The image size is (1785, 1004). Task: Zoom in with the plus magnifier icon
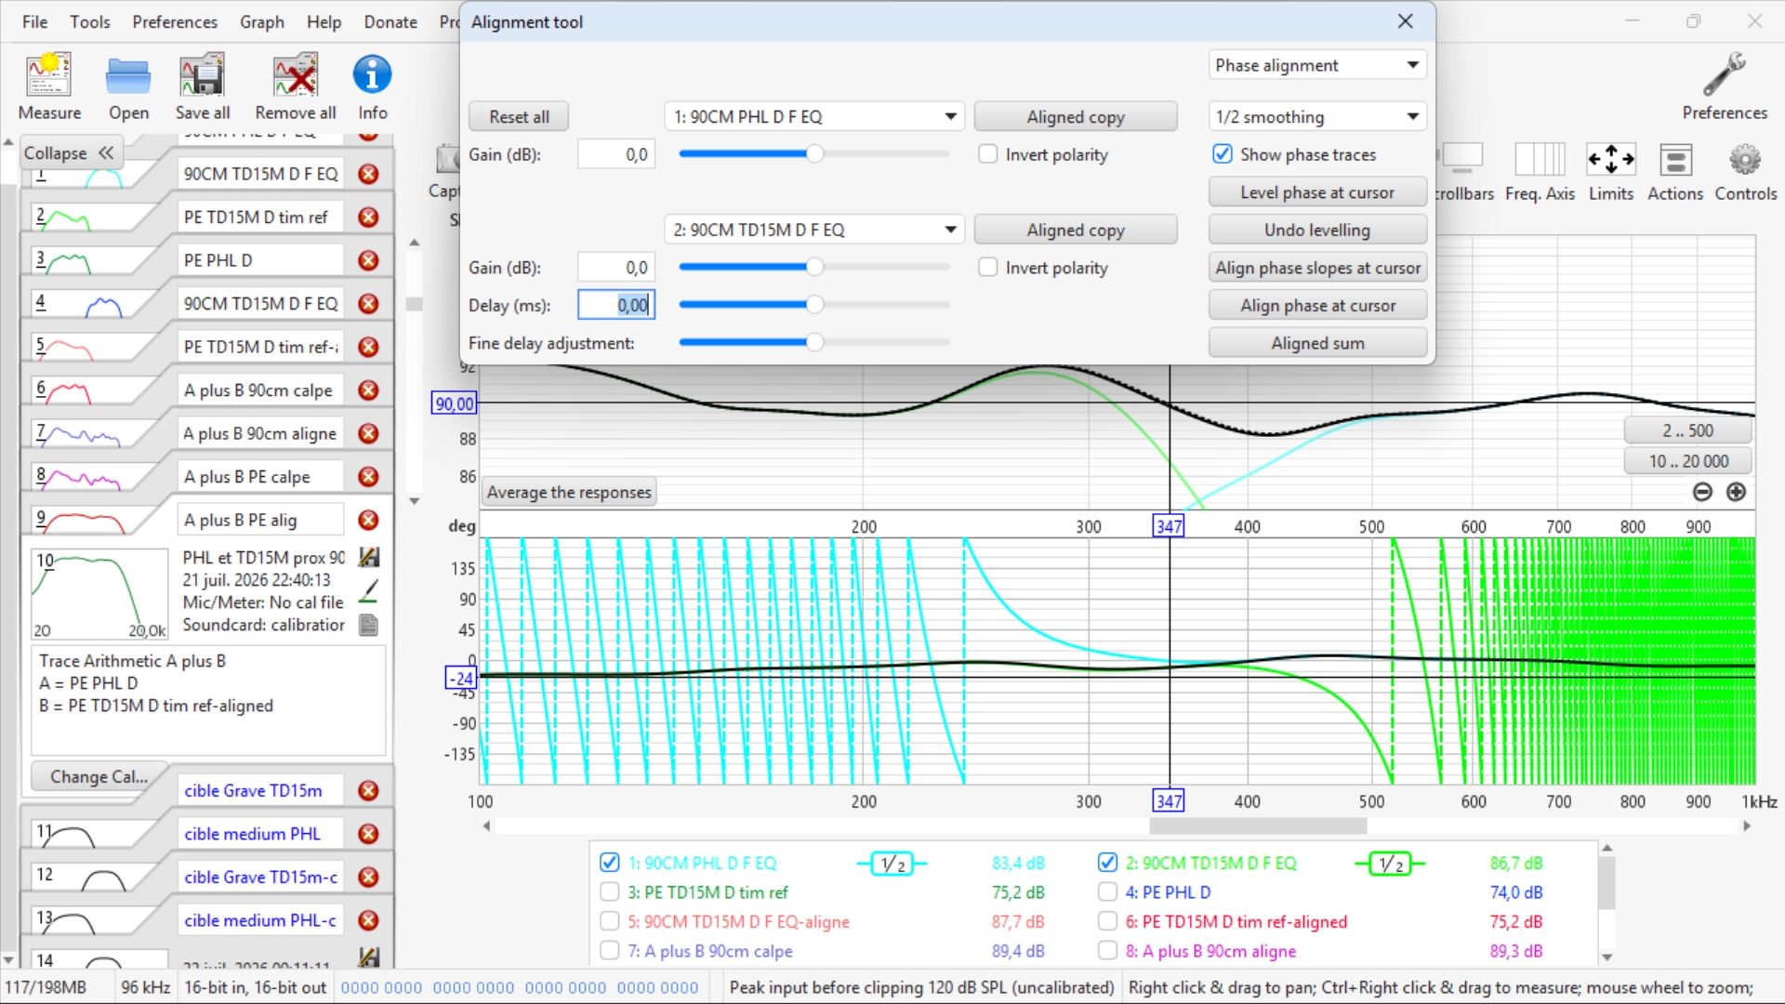coord(1736,492)
